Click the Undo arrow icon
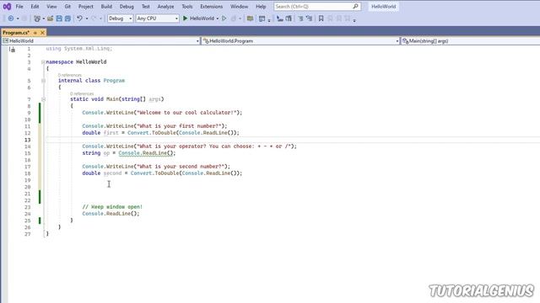The image size is (540, 303). (79, 19)
